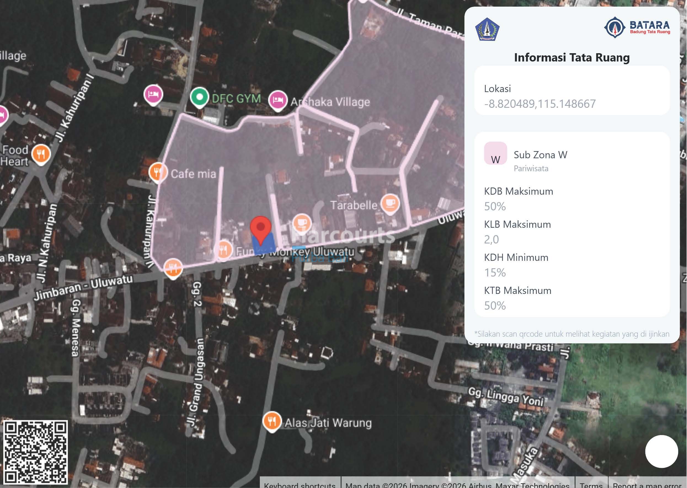The width and height of the screenshot is (687, 488).
Task: Click restaurant pin at Jl. Kahuripan IV corner
Action: 173,267
